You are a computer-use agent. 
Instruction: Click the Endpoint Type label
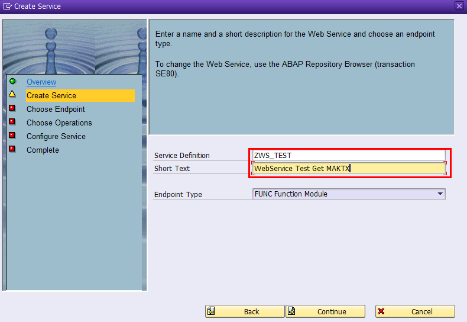(178, 195)
